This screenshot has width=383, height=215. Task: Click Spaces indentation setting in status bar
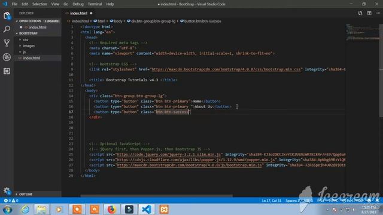click(293, 201)
